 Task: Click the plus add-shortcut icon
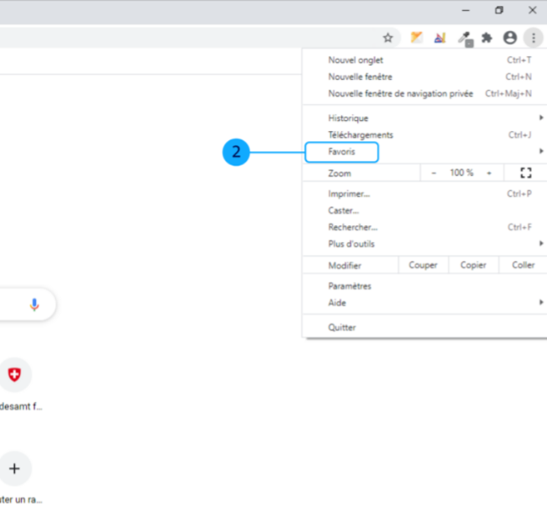13,469
